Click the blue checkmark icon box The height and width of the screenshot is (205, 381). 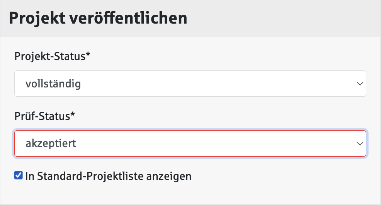(18, 176)
